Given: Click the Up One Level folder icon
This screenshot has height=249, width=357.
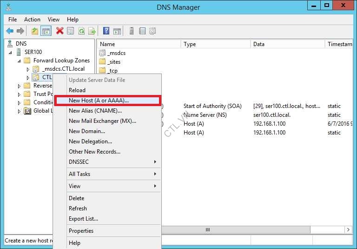Looking at the screenshot, I should [34, 31].
